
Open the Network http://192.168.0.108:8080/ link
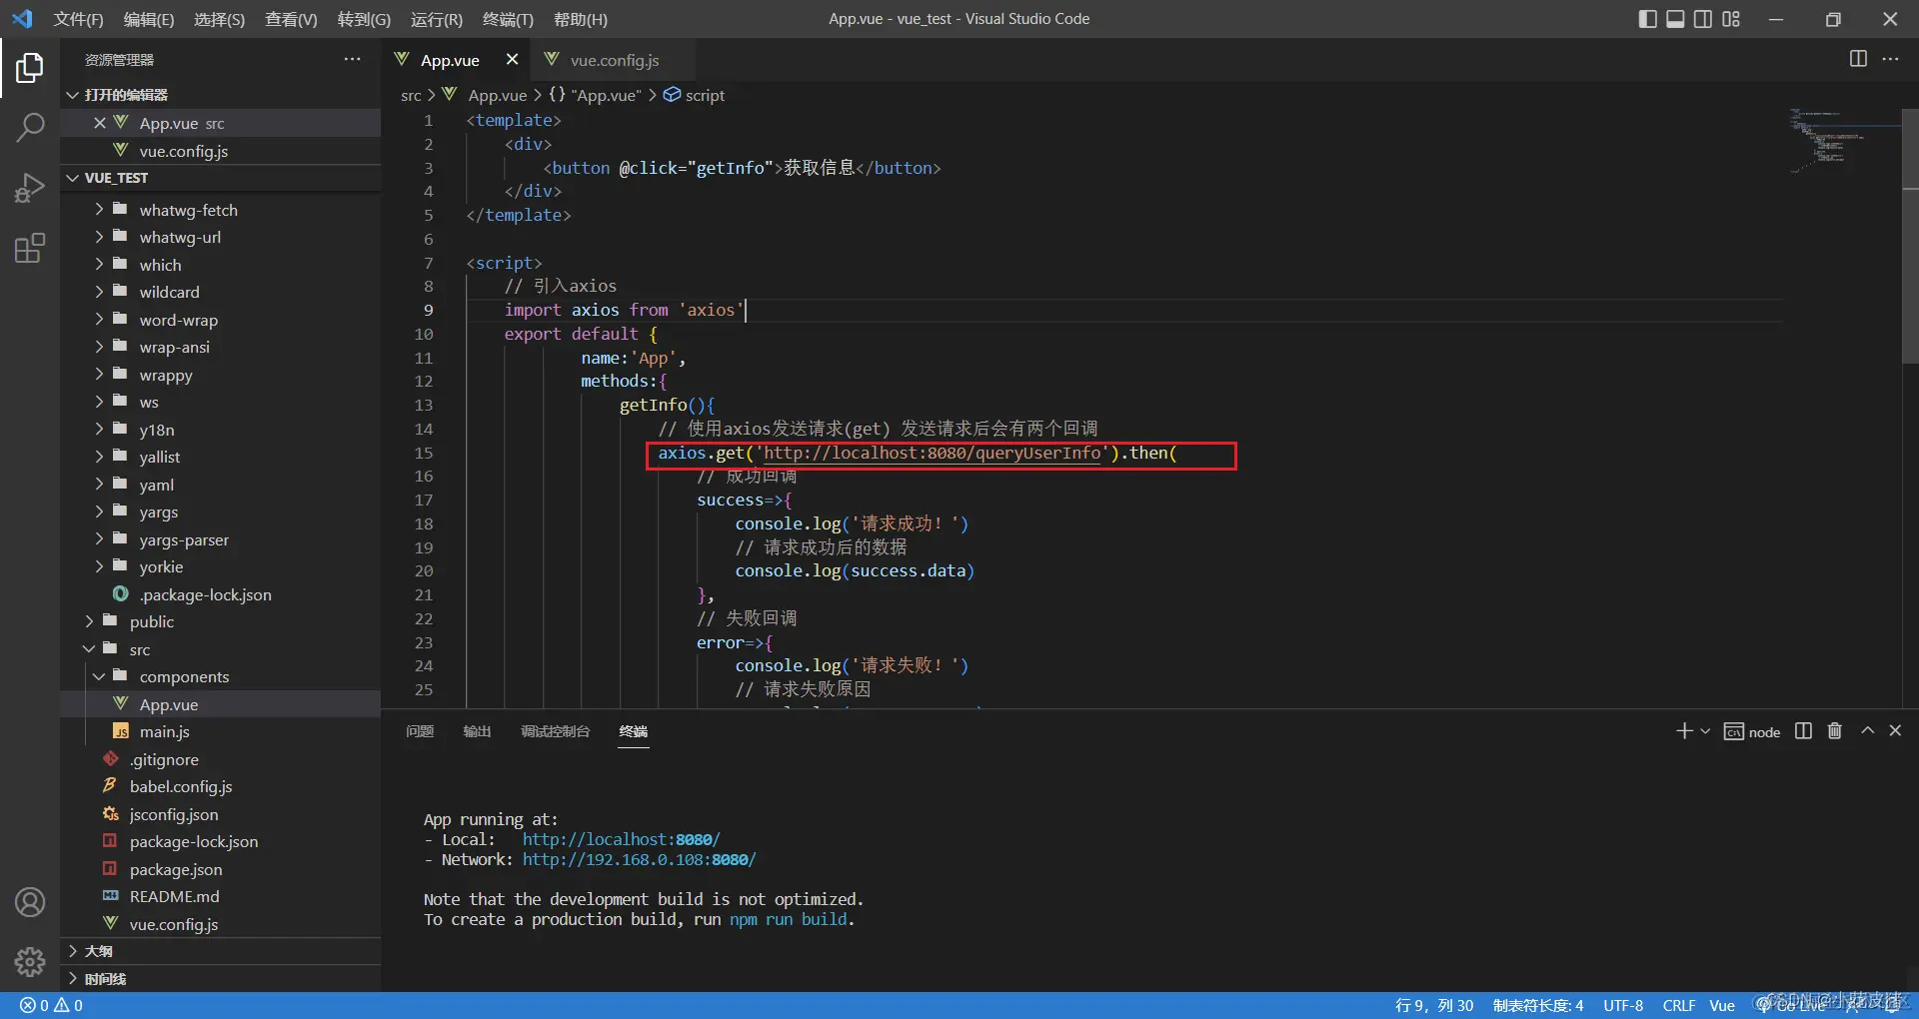[x=639, y=859]
